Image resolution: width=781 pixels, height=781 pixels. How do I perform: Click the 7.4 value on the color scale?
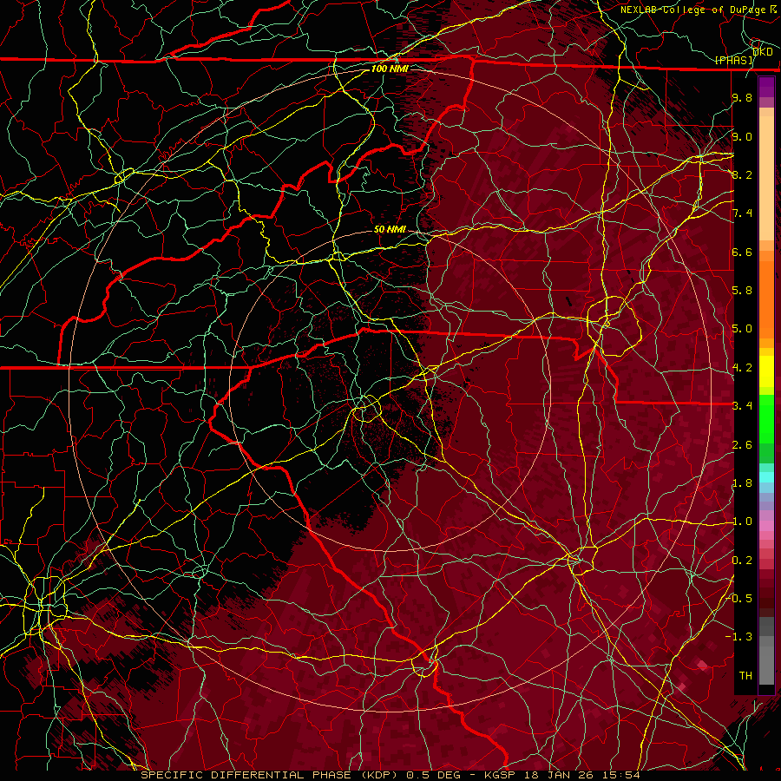[742, 213]
